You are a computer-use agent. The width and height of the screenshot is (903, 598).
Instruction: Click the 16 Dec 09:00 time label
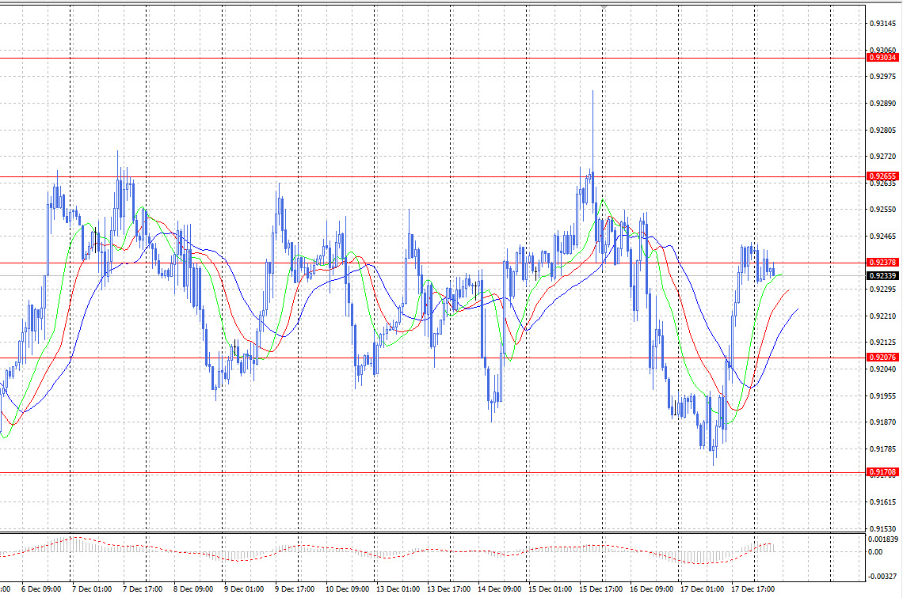[x=651, y=589]
